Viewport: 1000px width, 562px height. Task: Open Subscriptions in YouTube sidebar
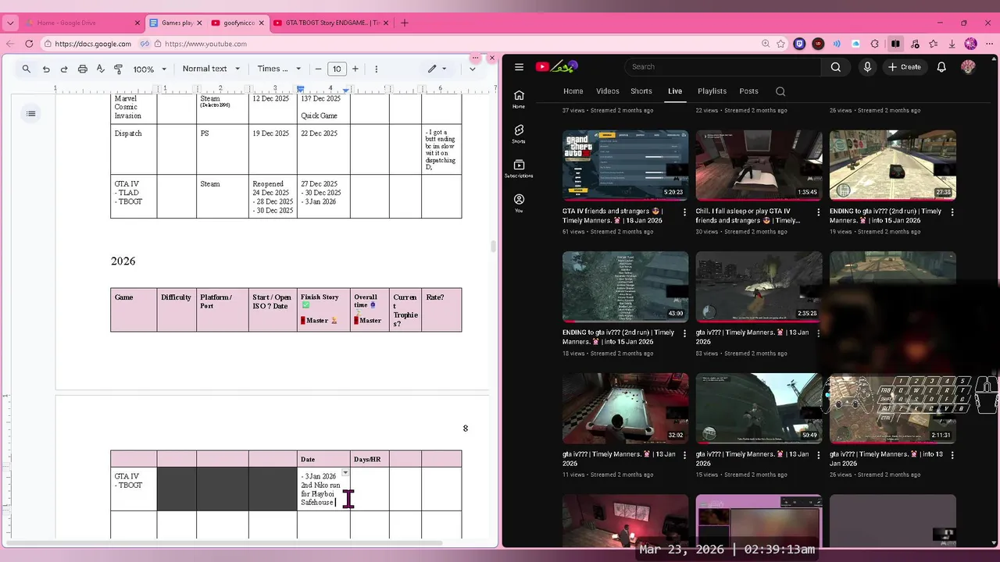(x=519, y=169)
